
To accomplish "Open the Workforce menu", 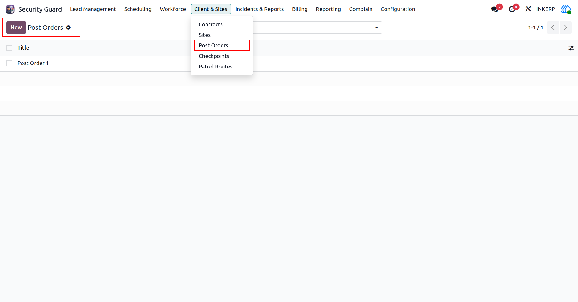I will 173,9.
